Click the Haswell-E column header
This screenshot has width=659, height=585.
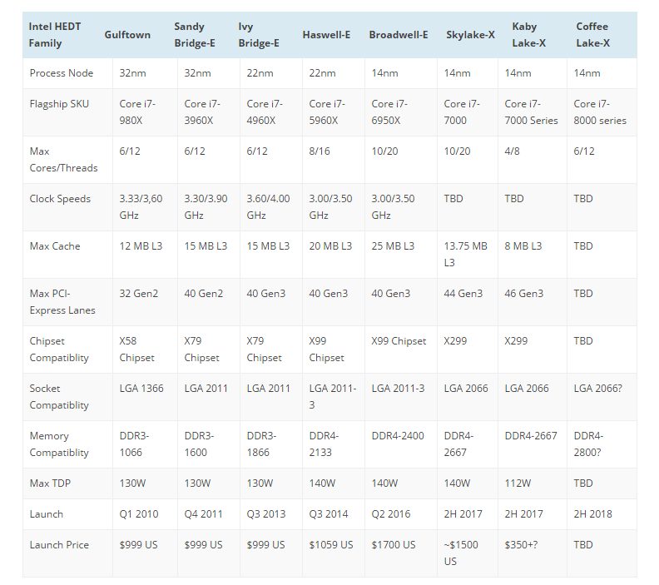click(x=326, y=35)
